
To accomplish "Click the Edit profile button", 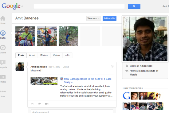I will (x=109, y=18).
